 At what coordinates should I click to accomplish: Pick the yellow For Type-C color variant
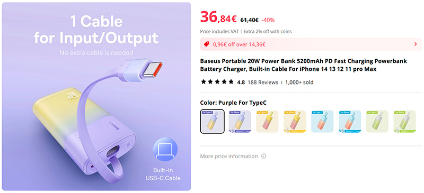pyautogui.click(x=267, y=121)
